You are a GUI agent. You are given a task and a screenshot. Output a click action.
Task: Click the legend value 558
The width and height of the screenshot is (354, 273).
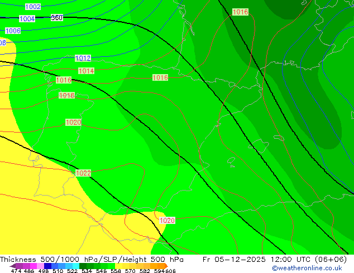116,271
